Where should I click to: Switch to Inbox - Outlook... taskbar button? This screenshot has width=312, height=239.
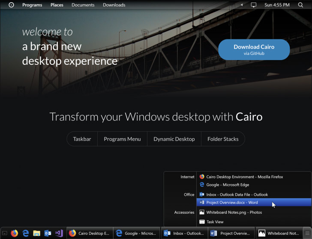pyautogui.click(x=184, y=233)
